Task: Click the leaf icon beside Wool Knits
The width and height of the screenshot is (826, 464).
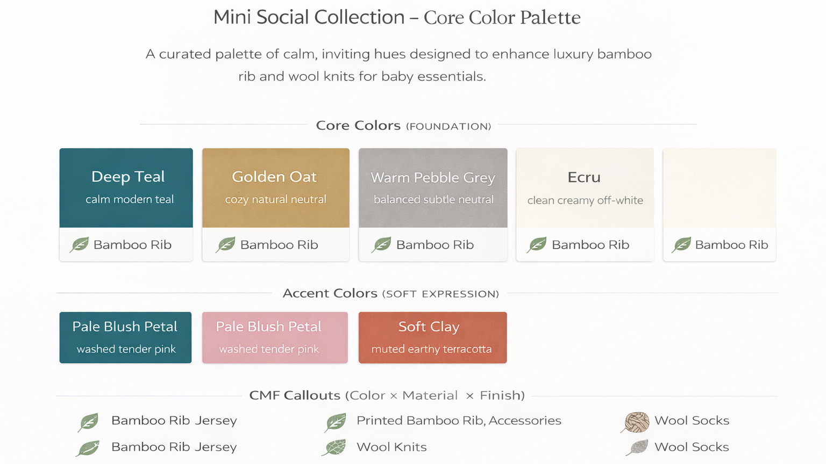Action: (335, 447)
